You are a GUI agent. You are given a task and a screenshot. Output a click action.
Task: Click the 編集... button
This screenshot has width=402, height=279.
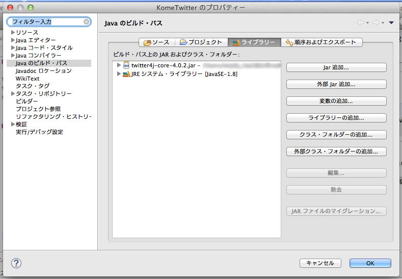pyautogui.click(x=336, y=173)
